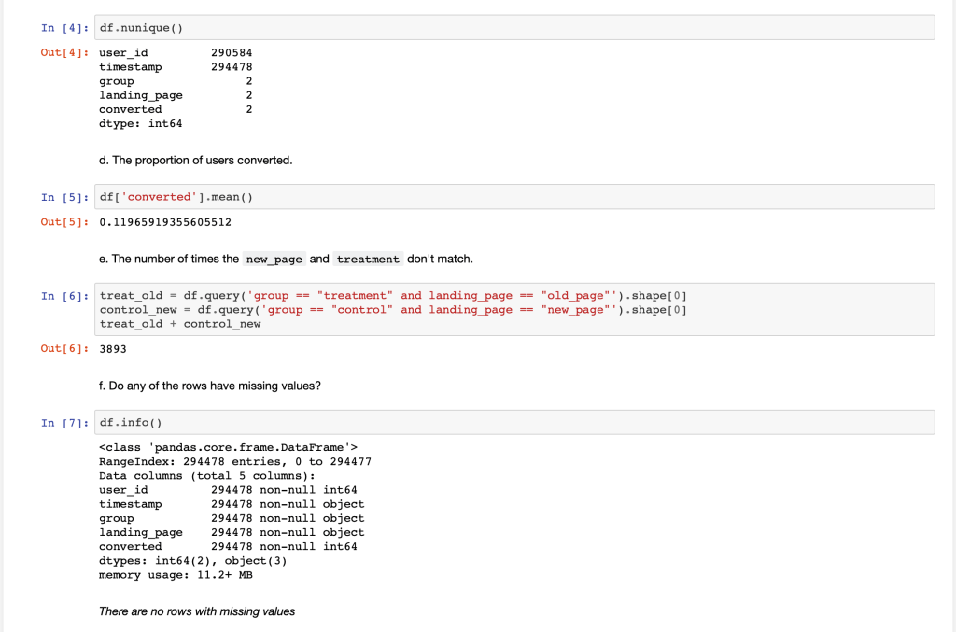This screenshot has width=956, height=632.
Task: Select the In [4] prompt label
Action: (x=61, y=28)
